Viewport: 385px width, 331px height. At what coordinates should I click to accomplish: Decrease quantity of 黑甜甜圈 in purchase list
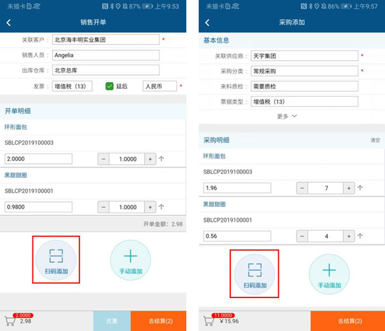click(302, 236)
